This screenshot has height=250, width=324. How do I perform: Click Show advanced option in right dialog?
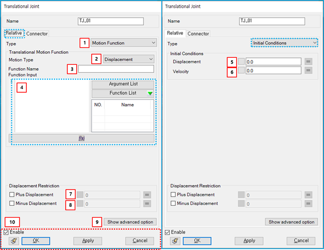[x=292, y=222]
